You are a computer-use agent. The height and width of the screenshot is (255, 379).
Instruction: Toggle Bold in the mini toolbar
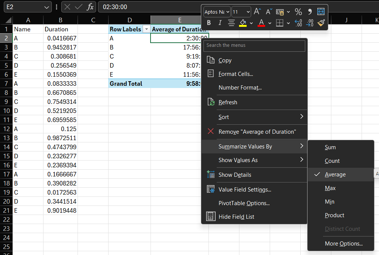tap(209, 23)
